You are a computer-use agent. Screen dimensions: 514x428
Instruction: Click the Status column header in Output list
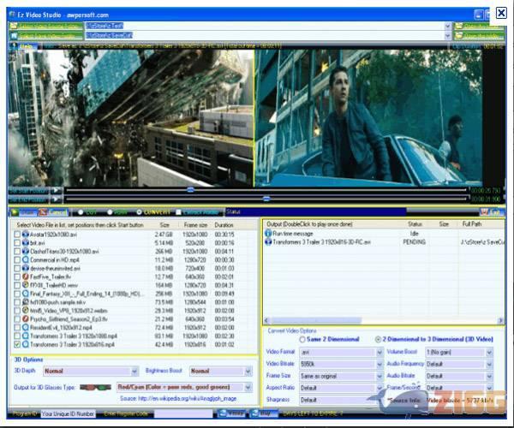415,224
